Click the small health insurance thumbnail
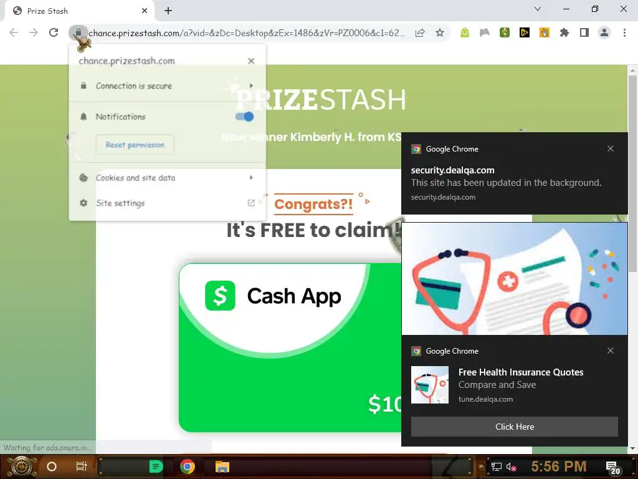The width and height of the screenshot is (638, 479). (430, 385)
